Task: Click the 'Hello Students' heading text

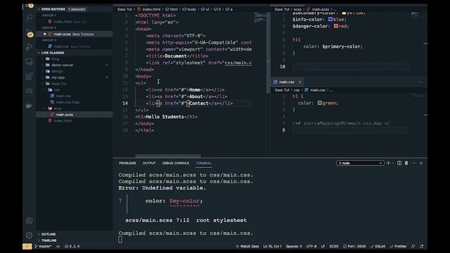Action: 165,117
